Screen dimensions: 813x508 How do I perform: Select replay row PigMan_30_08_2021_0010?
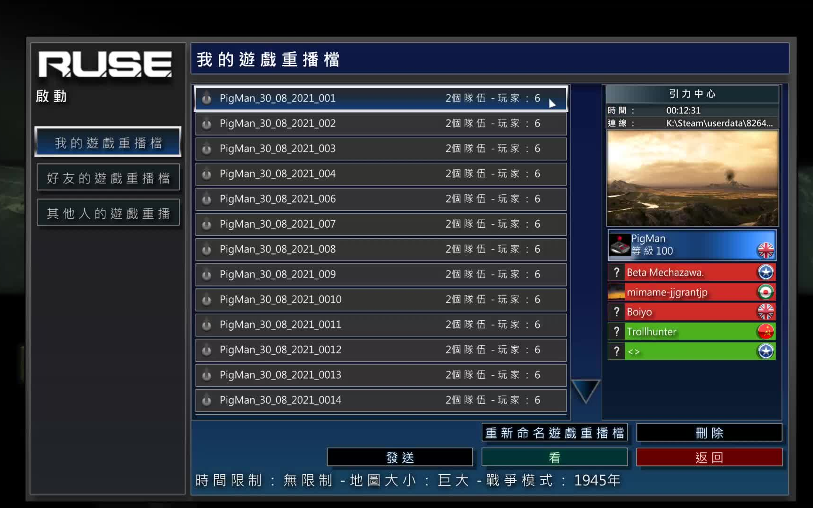click(x=381, y=300)
